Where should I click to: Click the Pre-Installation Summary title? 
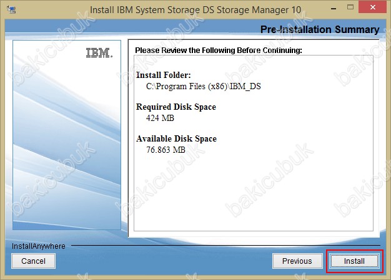[x=320, y=29]
